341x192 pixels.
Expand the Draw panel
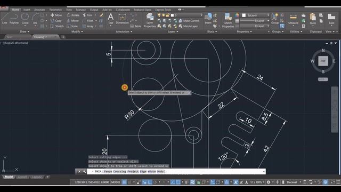(x=25, y=31)
